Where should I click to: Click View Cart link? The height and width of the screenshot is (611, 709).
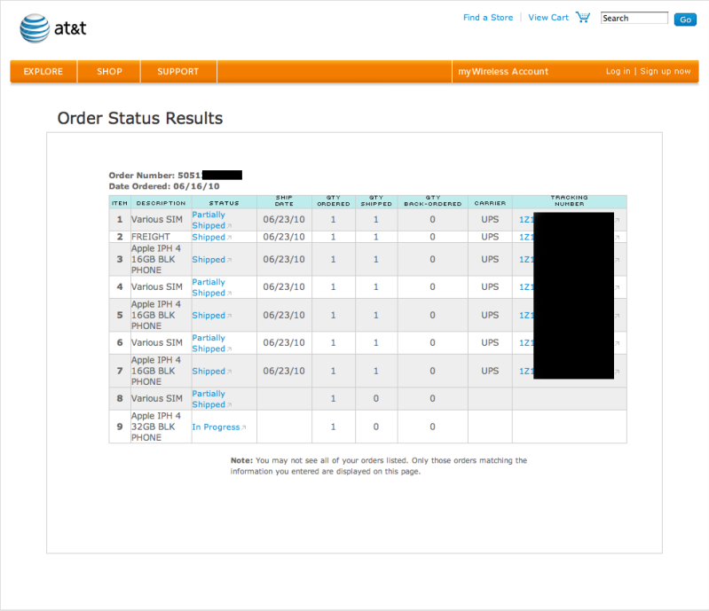(548, 18)
